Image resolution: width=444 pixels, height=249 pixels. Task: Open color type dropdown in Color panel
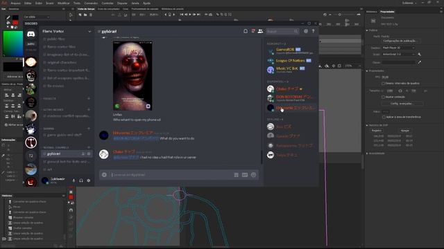37,17
